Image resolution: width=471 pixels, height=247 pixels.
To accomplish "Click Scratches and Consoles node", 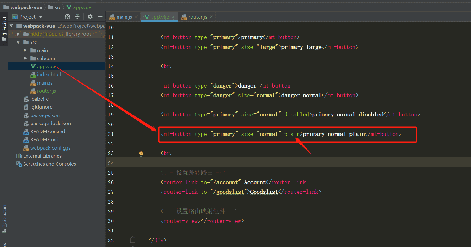I will 49,164.
